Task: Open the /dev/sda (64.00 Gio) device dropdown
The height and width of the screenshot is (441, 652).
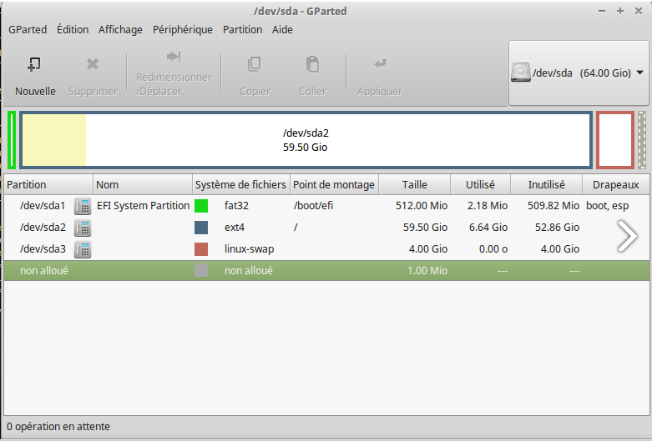Action: 579,73
